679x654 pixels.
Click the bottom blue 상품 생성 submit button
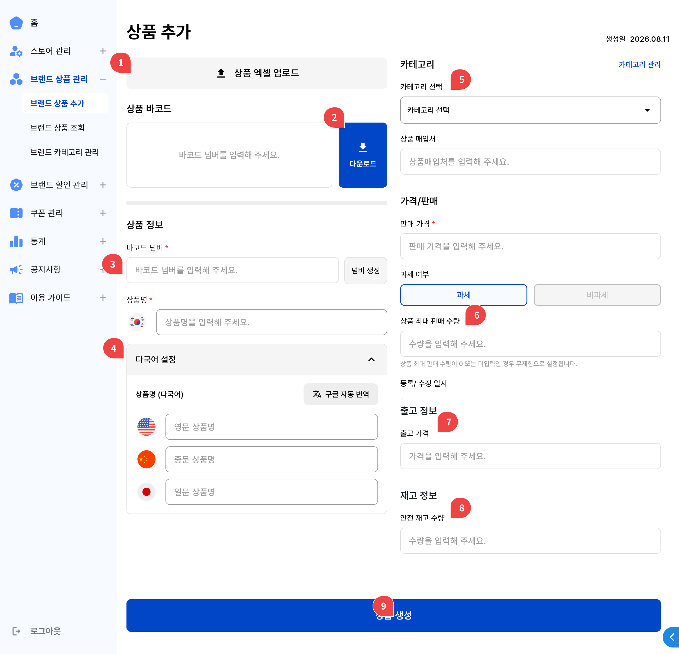[393, 615]
